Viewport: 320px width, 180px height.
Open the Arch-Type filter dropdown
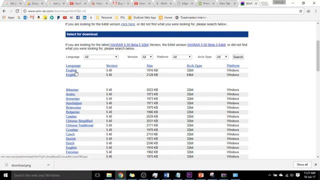pos(222,57)
